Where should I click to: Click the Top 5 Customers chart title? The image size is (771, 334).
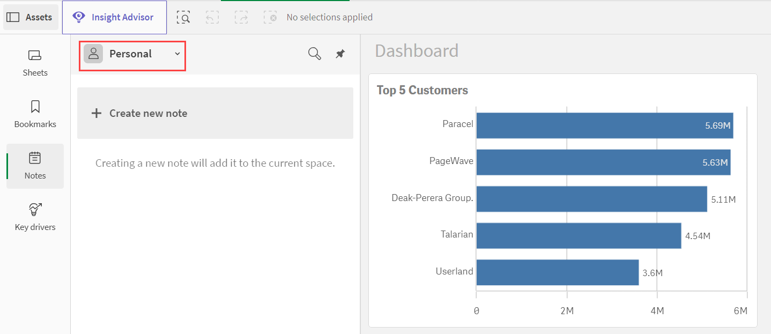[422, 90]
